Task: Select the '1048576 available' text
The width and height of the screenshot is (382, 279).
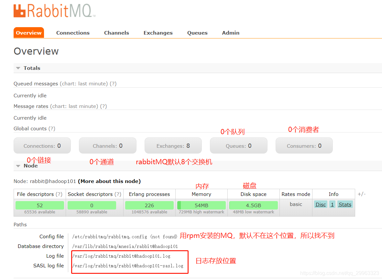Action: (149, 212)
